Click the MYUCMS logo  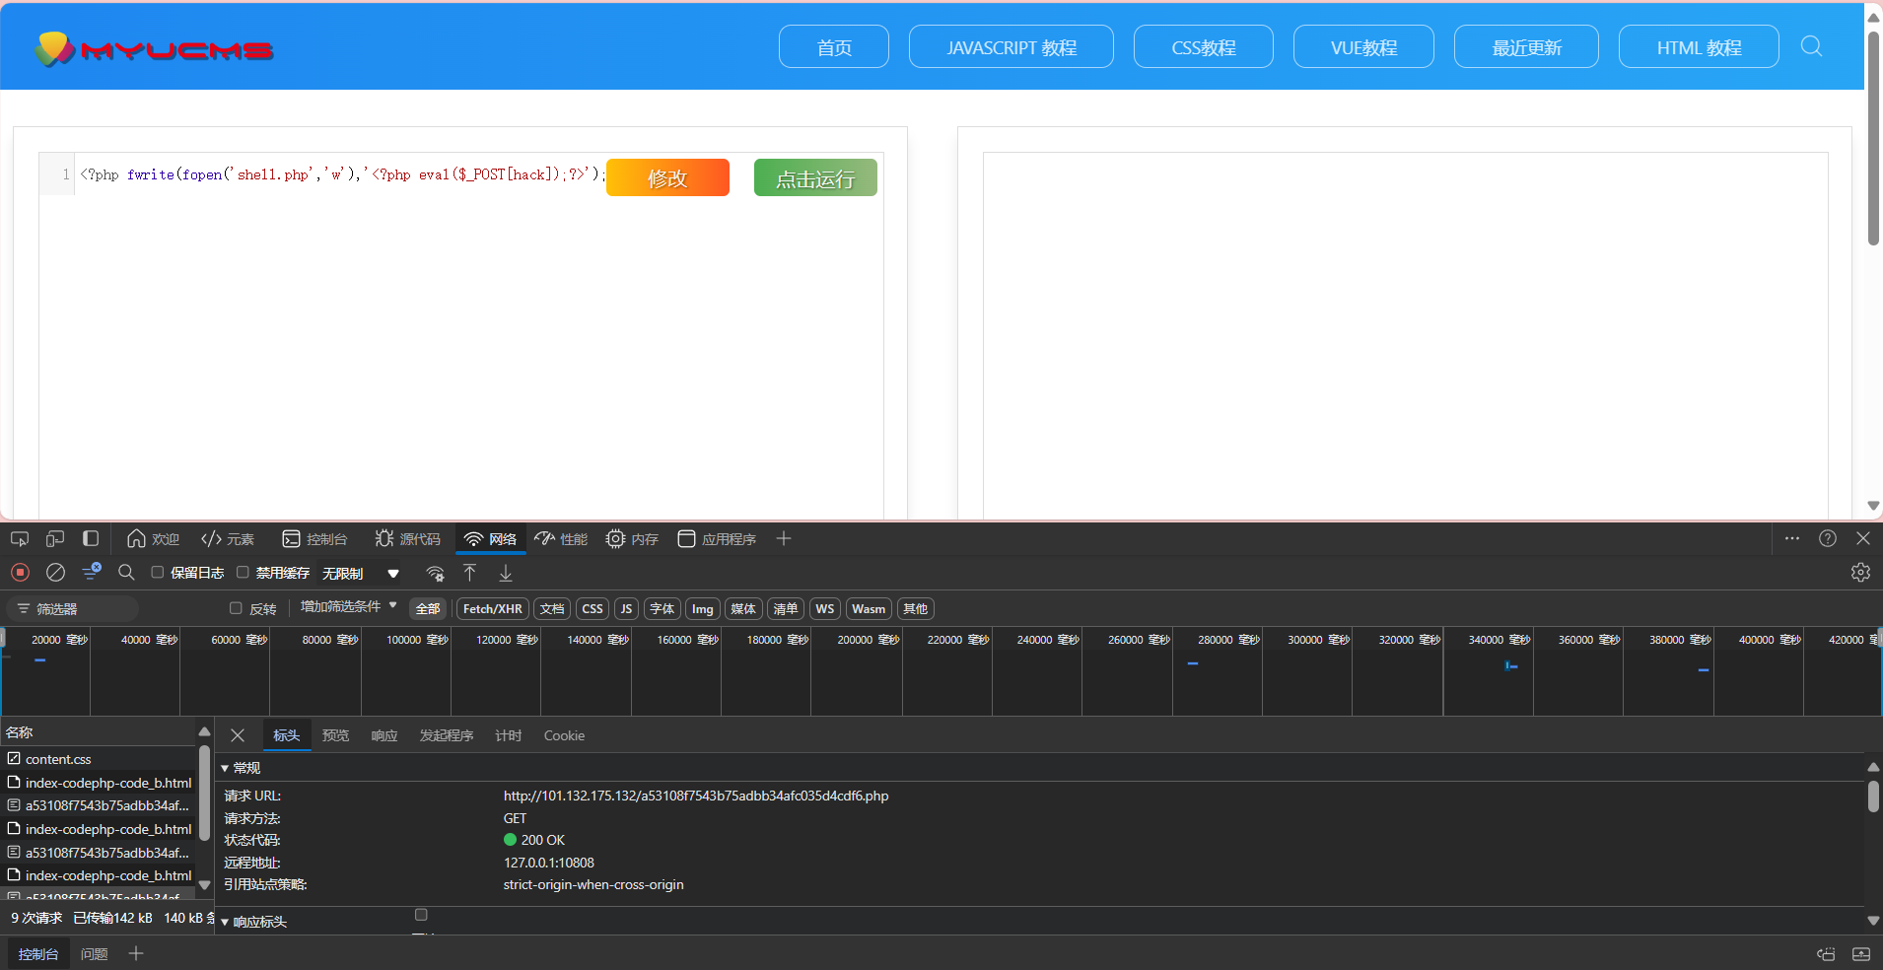153,48
